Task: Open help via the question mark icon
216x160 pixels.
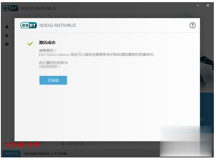Action: pos(193,25)
